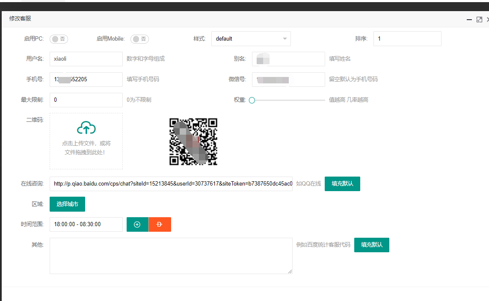Click the 数字和字母组成 hint text
Screen dimensions: 489x301
pyautogui.click(x=145, y=59)
